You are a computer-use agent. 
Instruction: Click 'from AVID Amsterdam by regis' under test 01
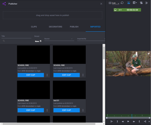click(x=65, y=106)
